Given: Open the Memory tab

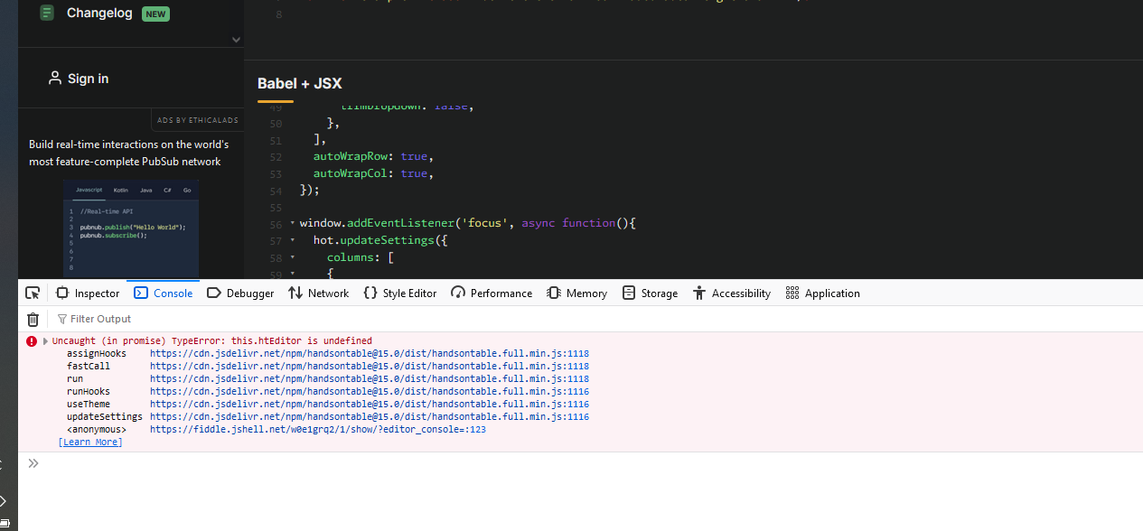Looking at the screenshot, I should (576, 293).
